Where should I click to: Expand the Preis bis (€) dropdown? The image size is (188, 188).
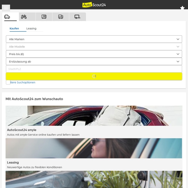click(94, 54)
